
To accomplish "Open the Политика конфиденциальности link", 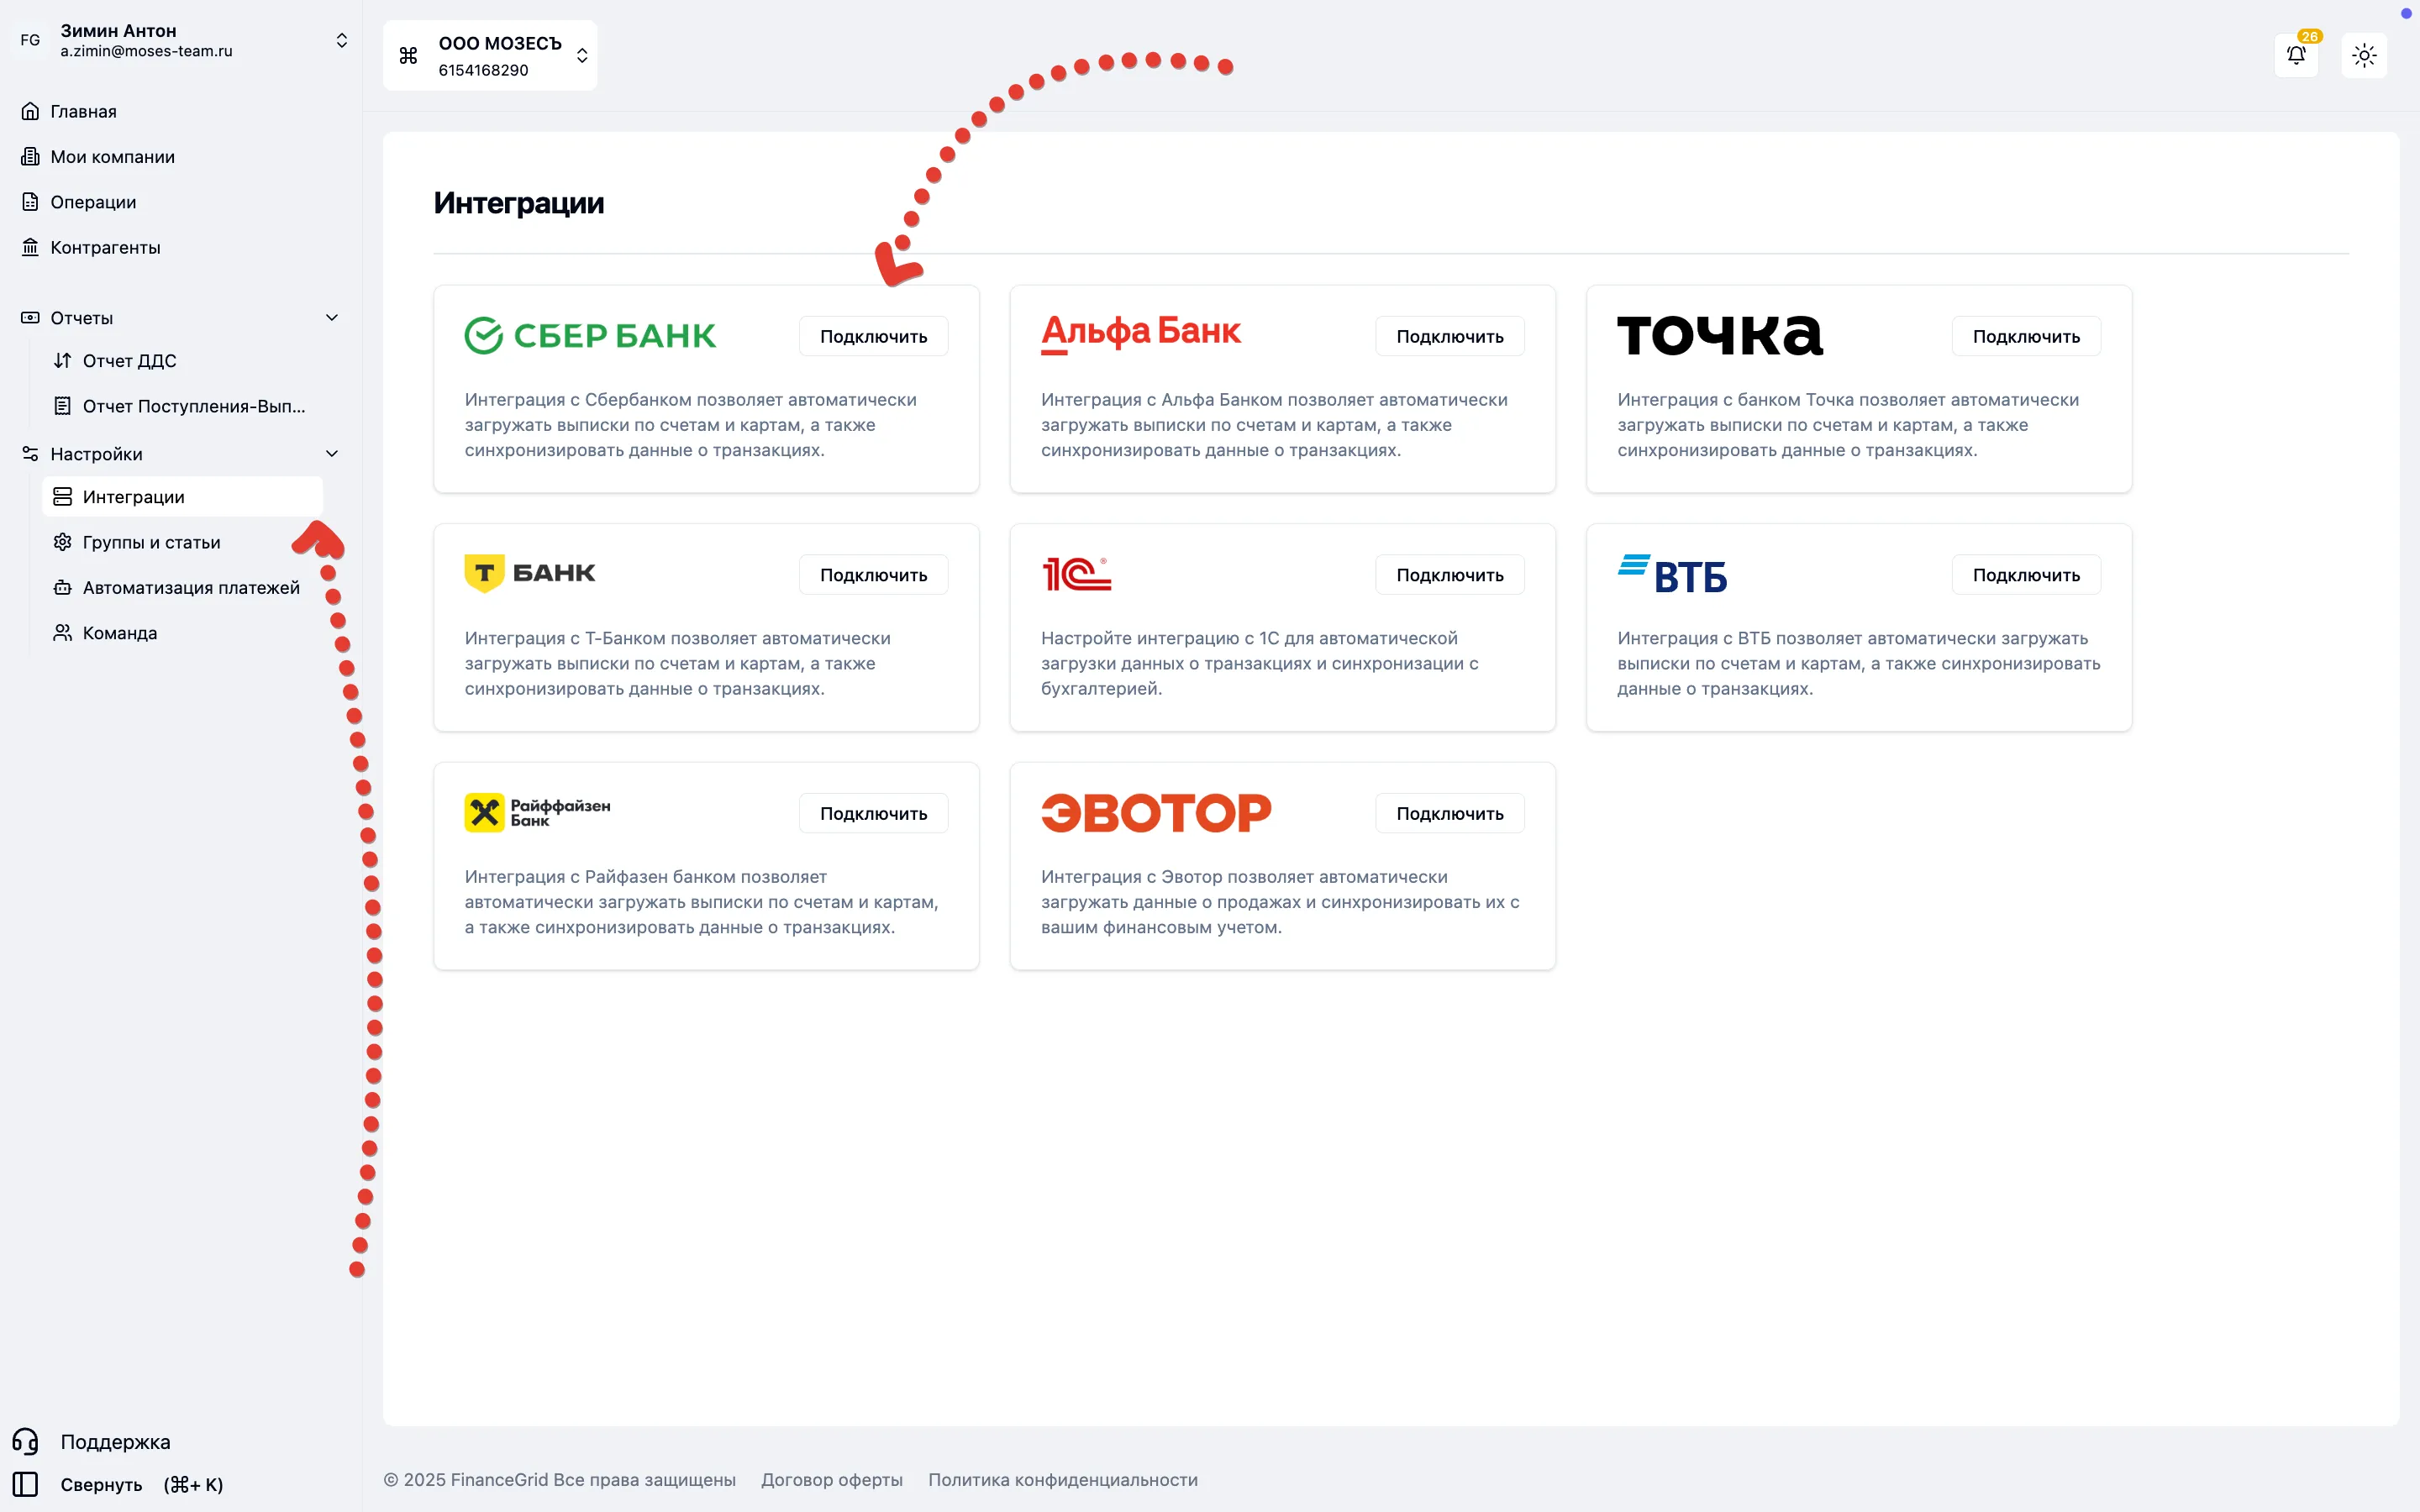I will tap(1063, 1479).
